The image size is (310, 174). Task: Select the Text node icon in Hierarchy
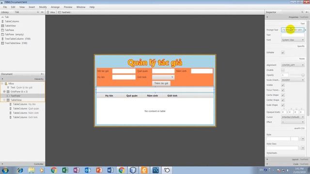tap(8, 87)
